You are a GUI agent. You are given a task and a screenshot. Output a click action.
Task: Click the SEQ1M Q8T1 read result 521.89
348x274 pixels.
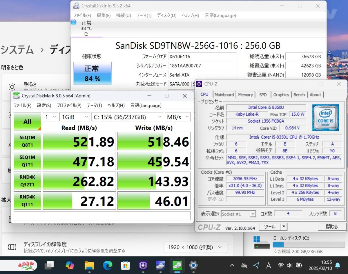[x=79, y=141]
